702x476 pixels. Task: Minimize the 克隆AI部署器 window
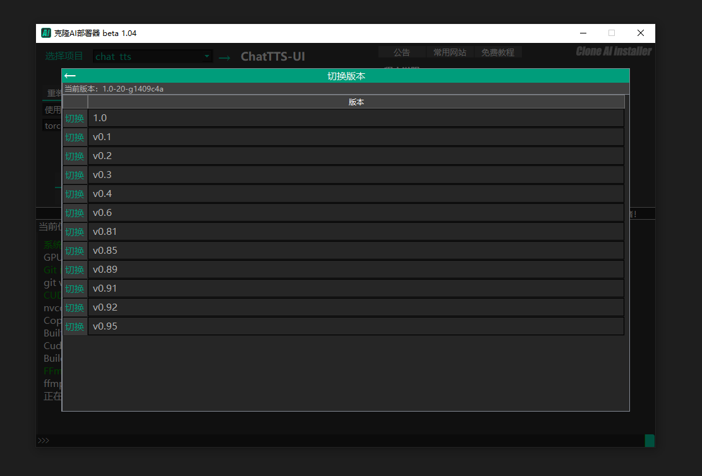pos(583,33)
